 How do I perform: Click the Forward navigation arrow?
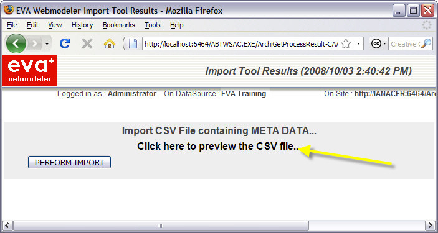35,43
